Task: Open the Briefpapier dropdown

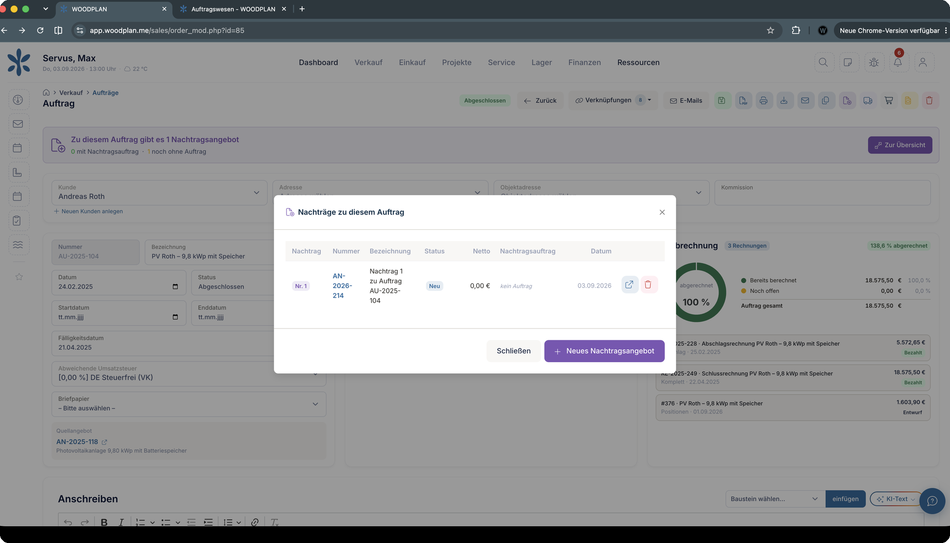Action: (x=189, y=404)
